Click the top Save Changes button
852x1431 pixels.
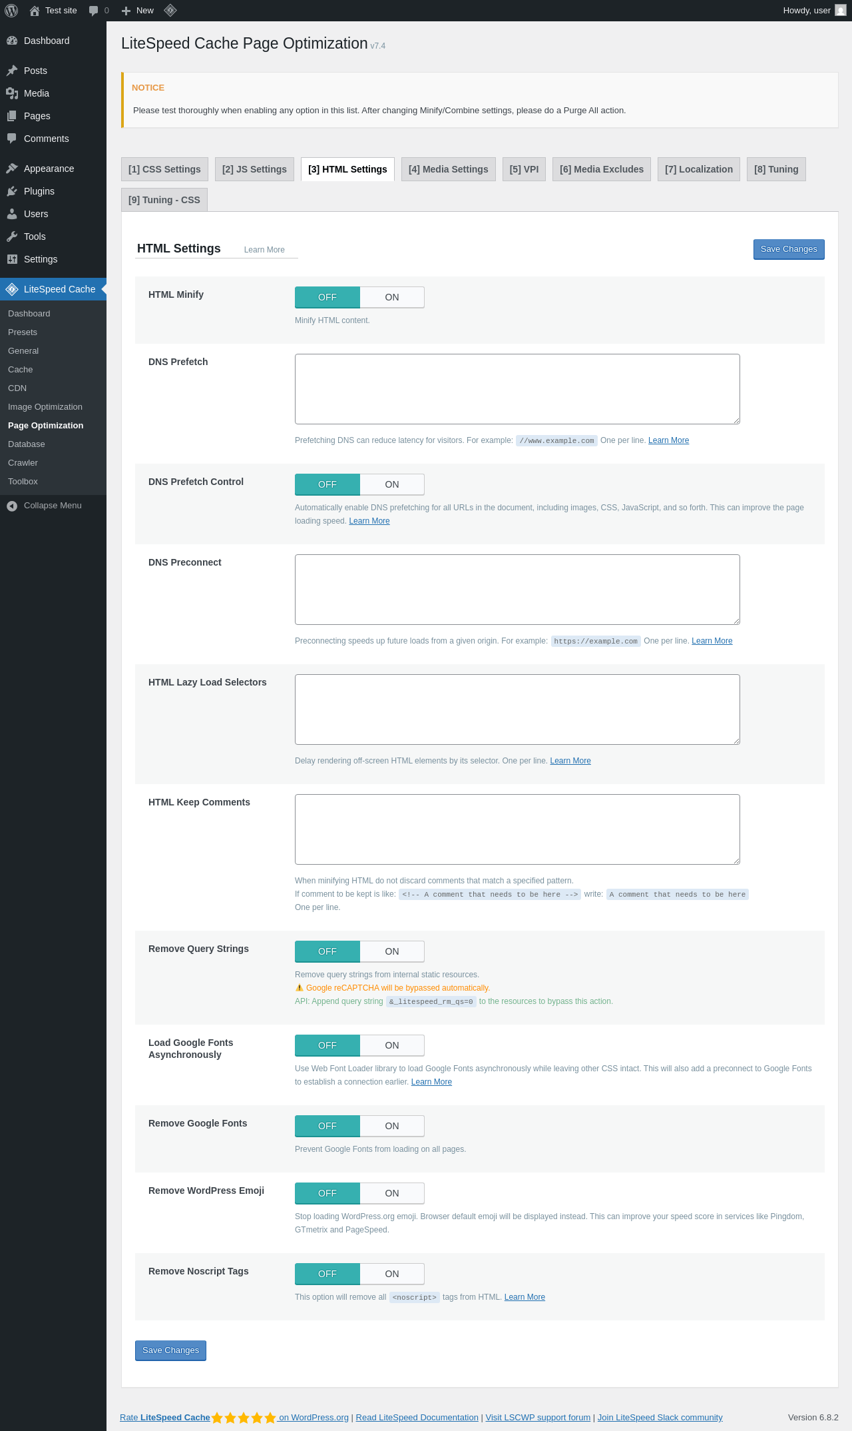click(789, 249)
